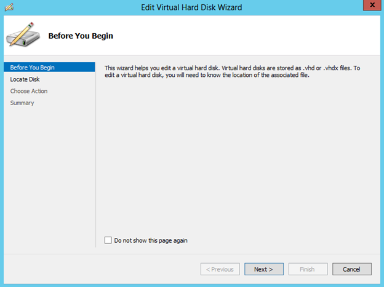Image resolution: width=384 pixels, height=287 pixels.
Task: Click the hard disk with pencil wizard icon
Action: click(x=23, y=35)
